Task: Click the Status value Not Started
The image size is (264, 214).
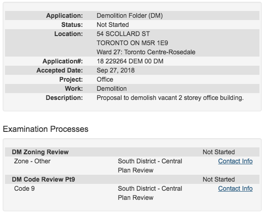Action: tap(113, 25)
